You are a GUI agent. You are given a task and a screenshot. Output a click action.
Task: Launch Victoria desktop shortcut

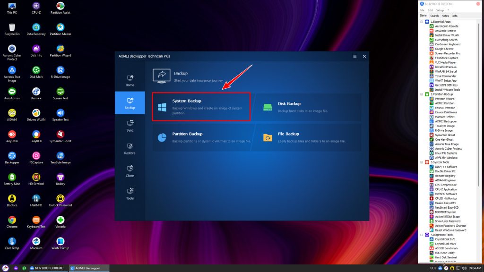point(60,222)
